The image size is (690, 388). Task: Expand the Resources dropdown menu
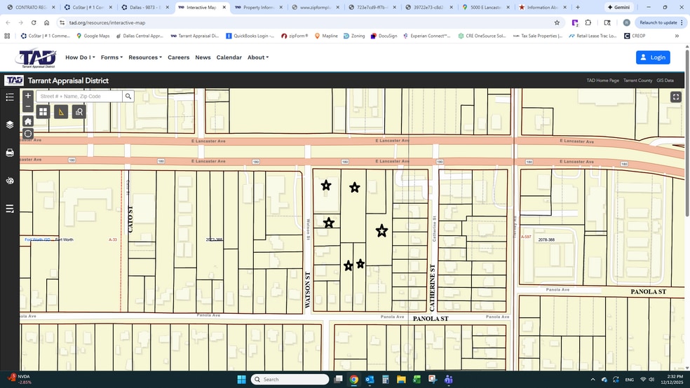tap(144, 57)
